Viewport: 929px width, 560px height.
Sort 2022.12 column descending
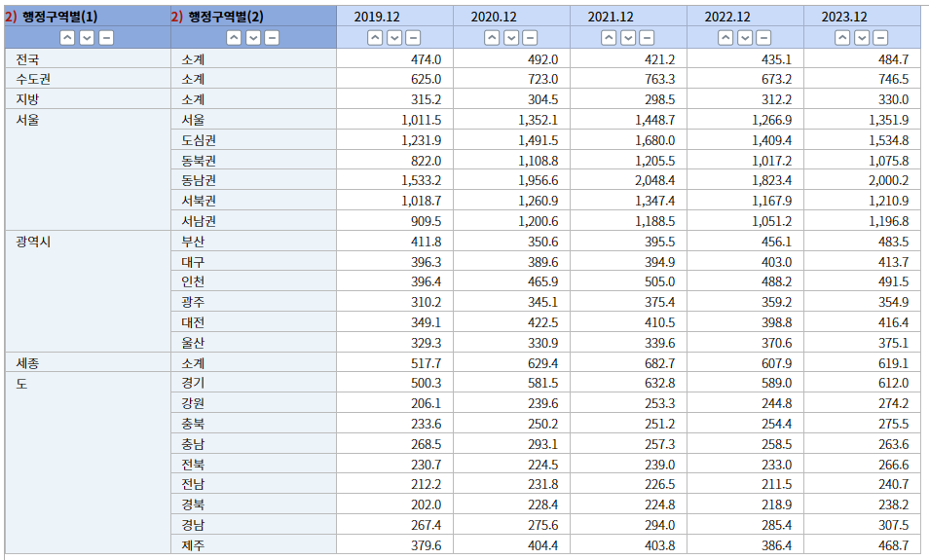point(745,38)
